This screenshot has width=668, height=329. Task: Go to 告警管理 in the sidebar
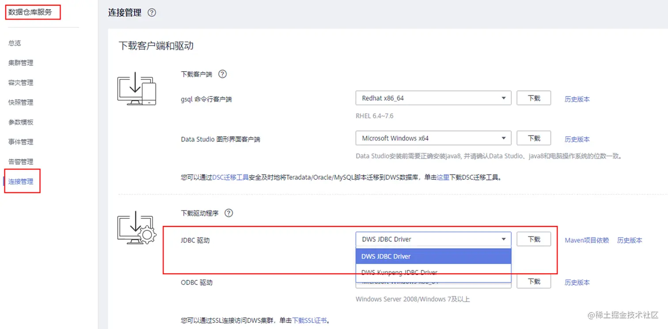(x=21, y=162)
